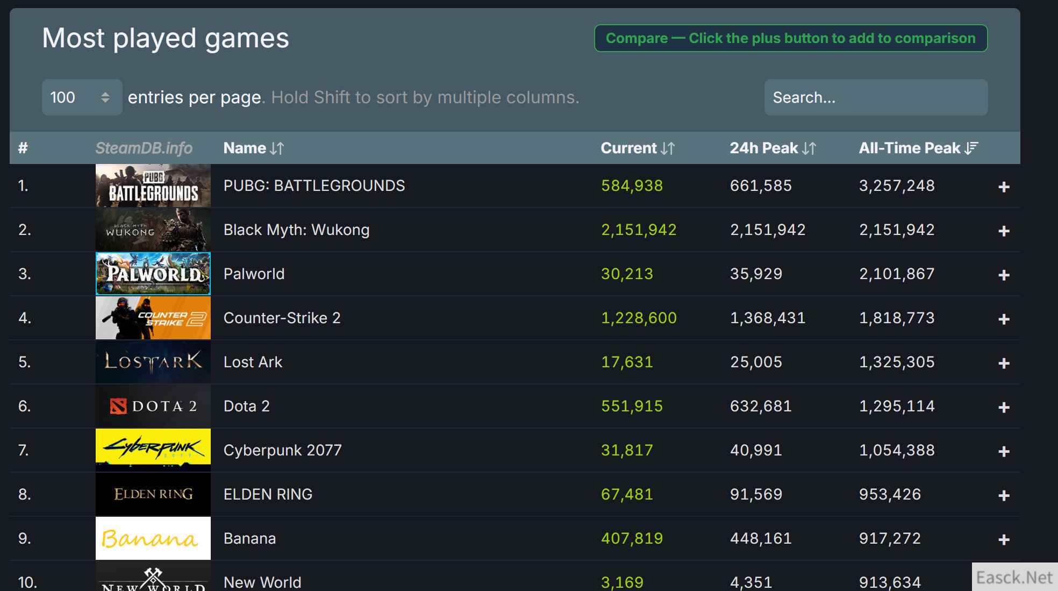Click the Search input field

[x=876, y=97]
